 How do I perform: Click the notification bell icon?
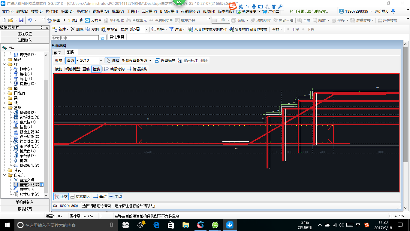point(393,11)
